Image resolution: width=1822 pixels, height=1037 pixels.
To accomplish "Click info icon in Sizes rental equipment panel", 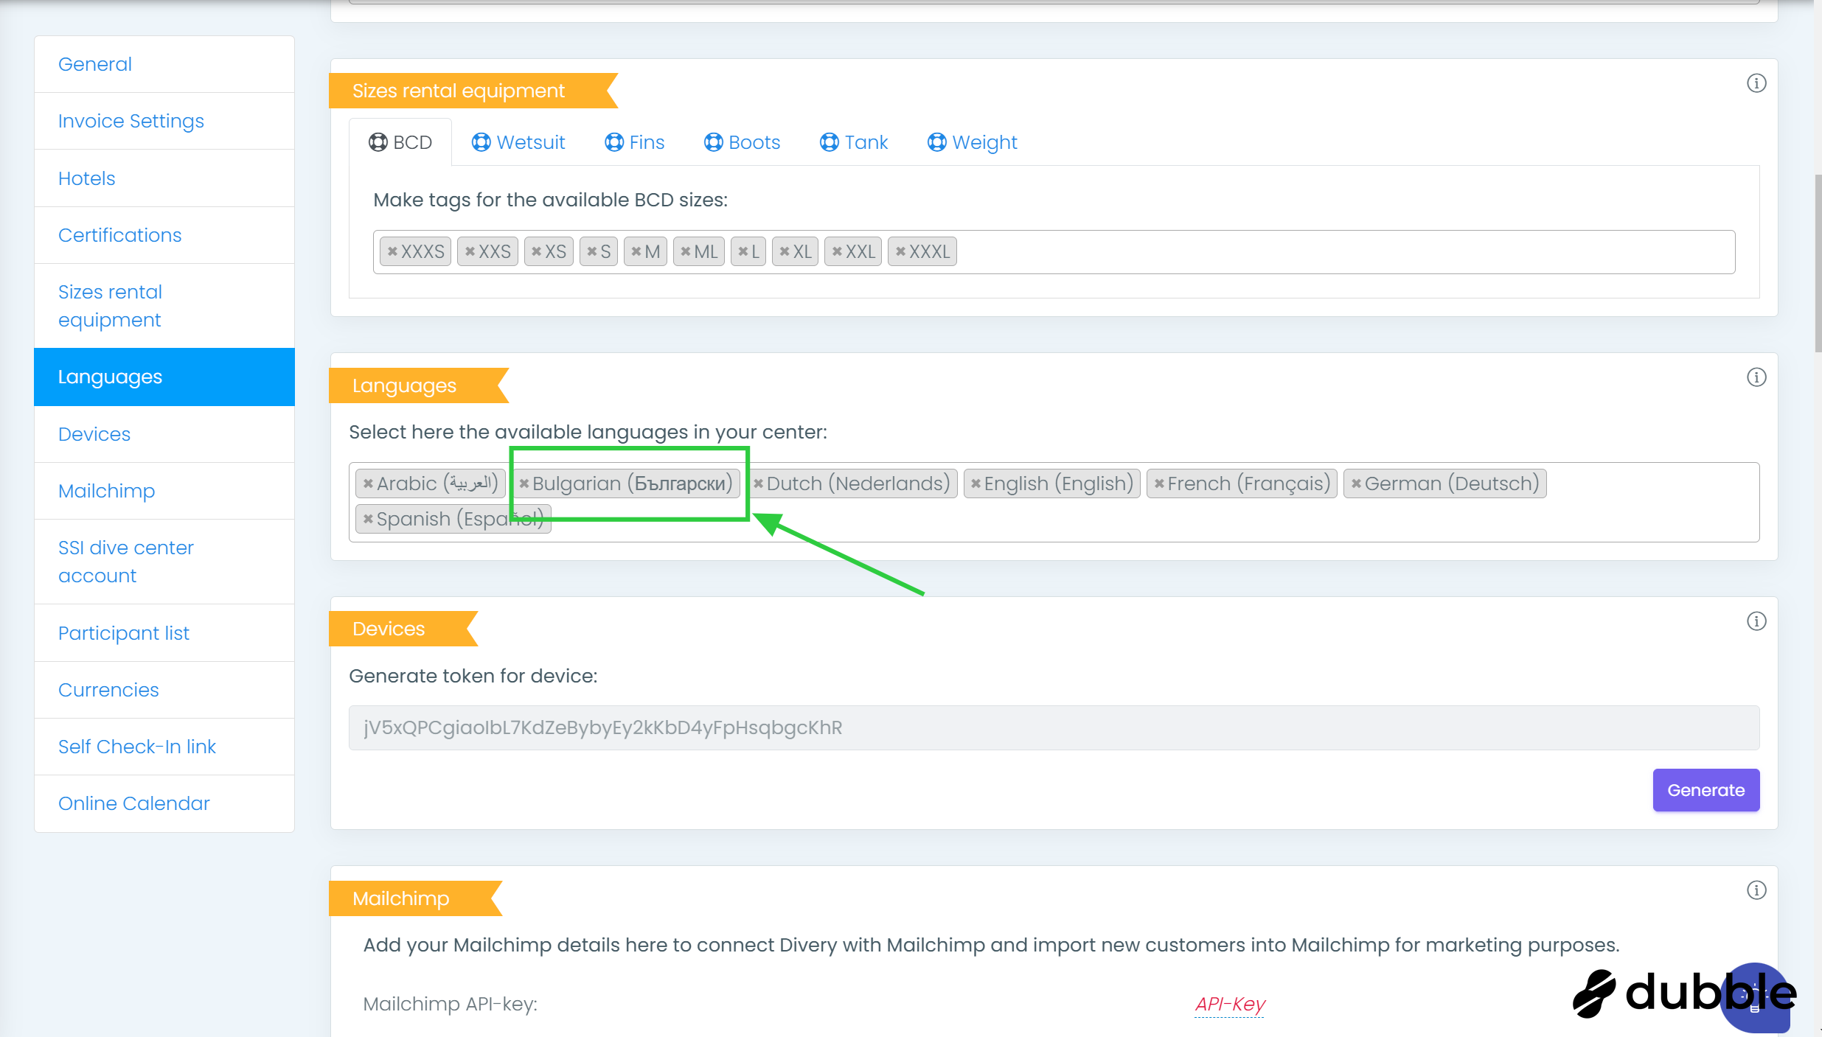I will [1756, 83].
